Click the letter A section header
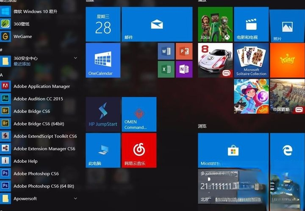305x211 pixels. point(1,75)
